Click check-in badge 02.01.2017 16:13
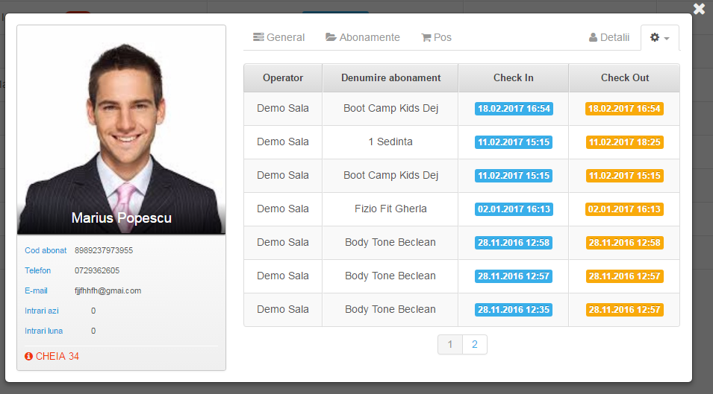The image size is (713, 394). point(514,209)
